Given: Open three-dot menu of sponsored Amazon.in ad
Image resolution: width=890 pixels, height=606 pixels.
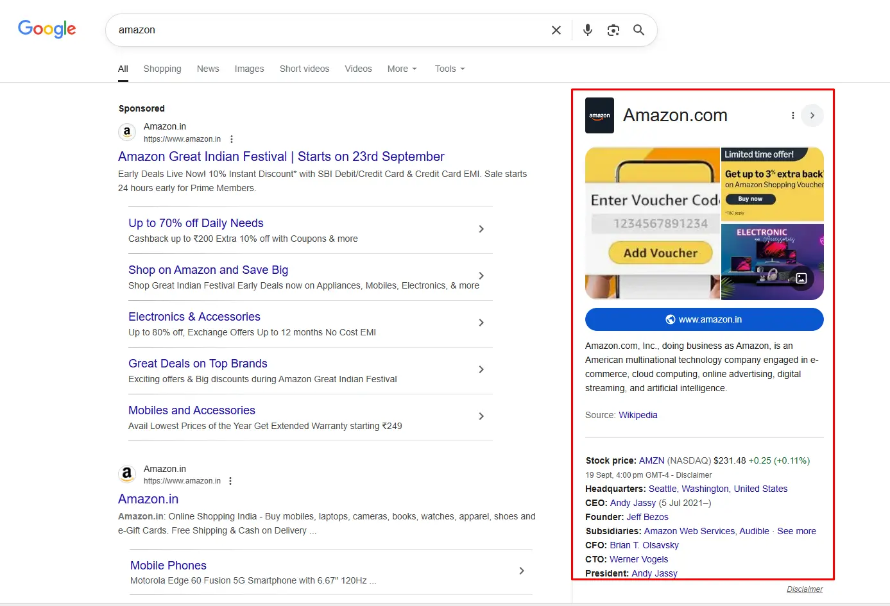Looking at the screenshot, I should tap(232, 139).
